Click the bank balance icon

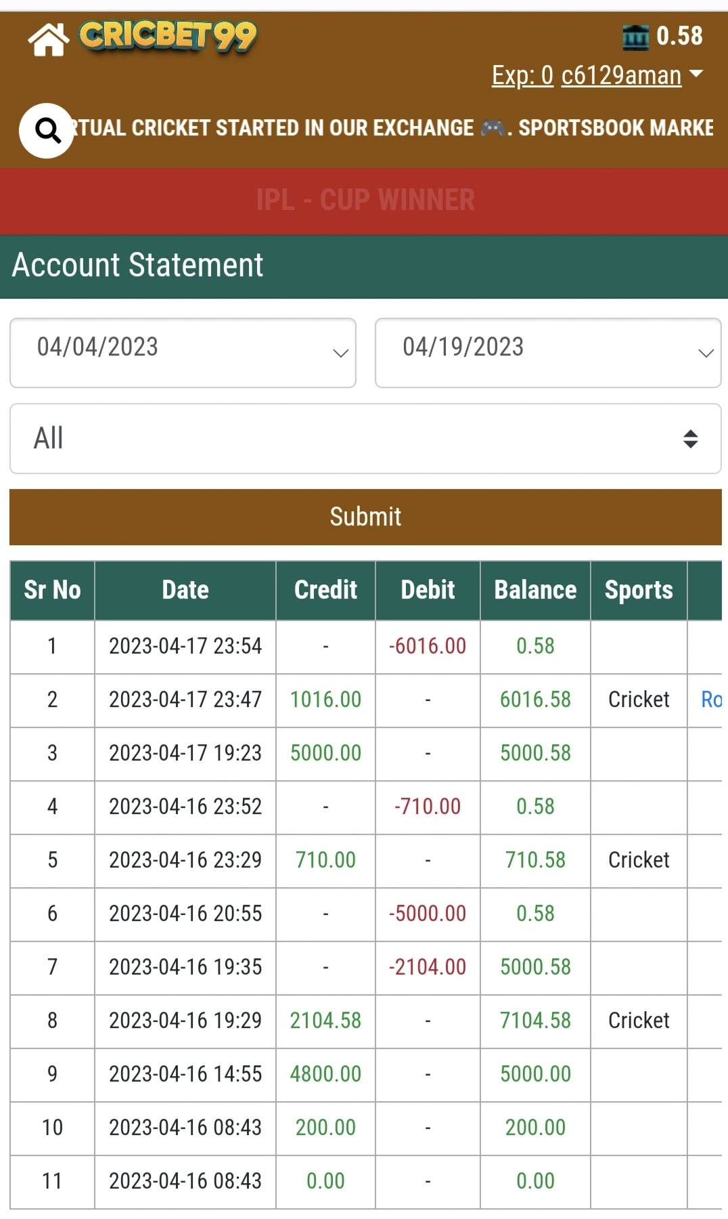635,37
